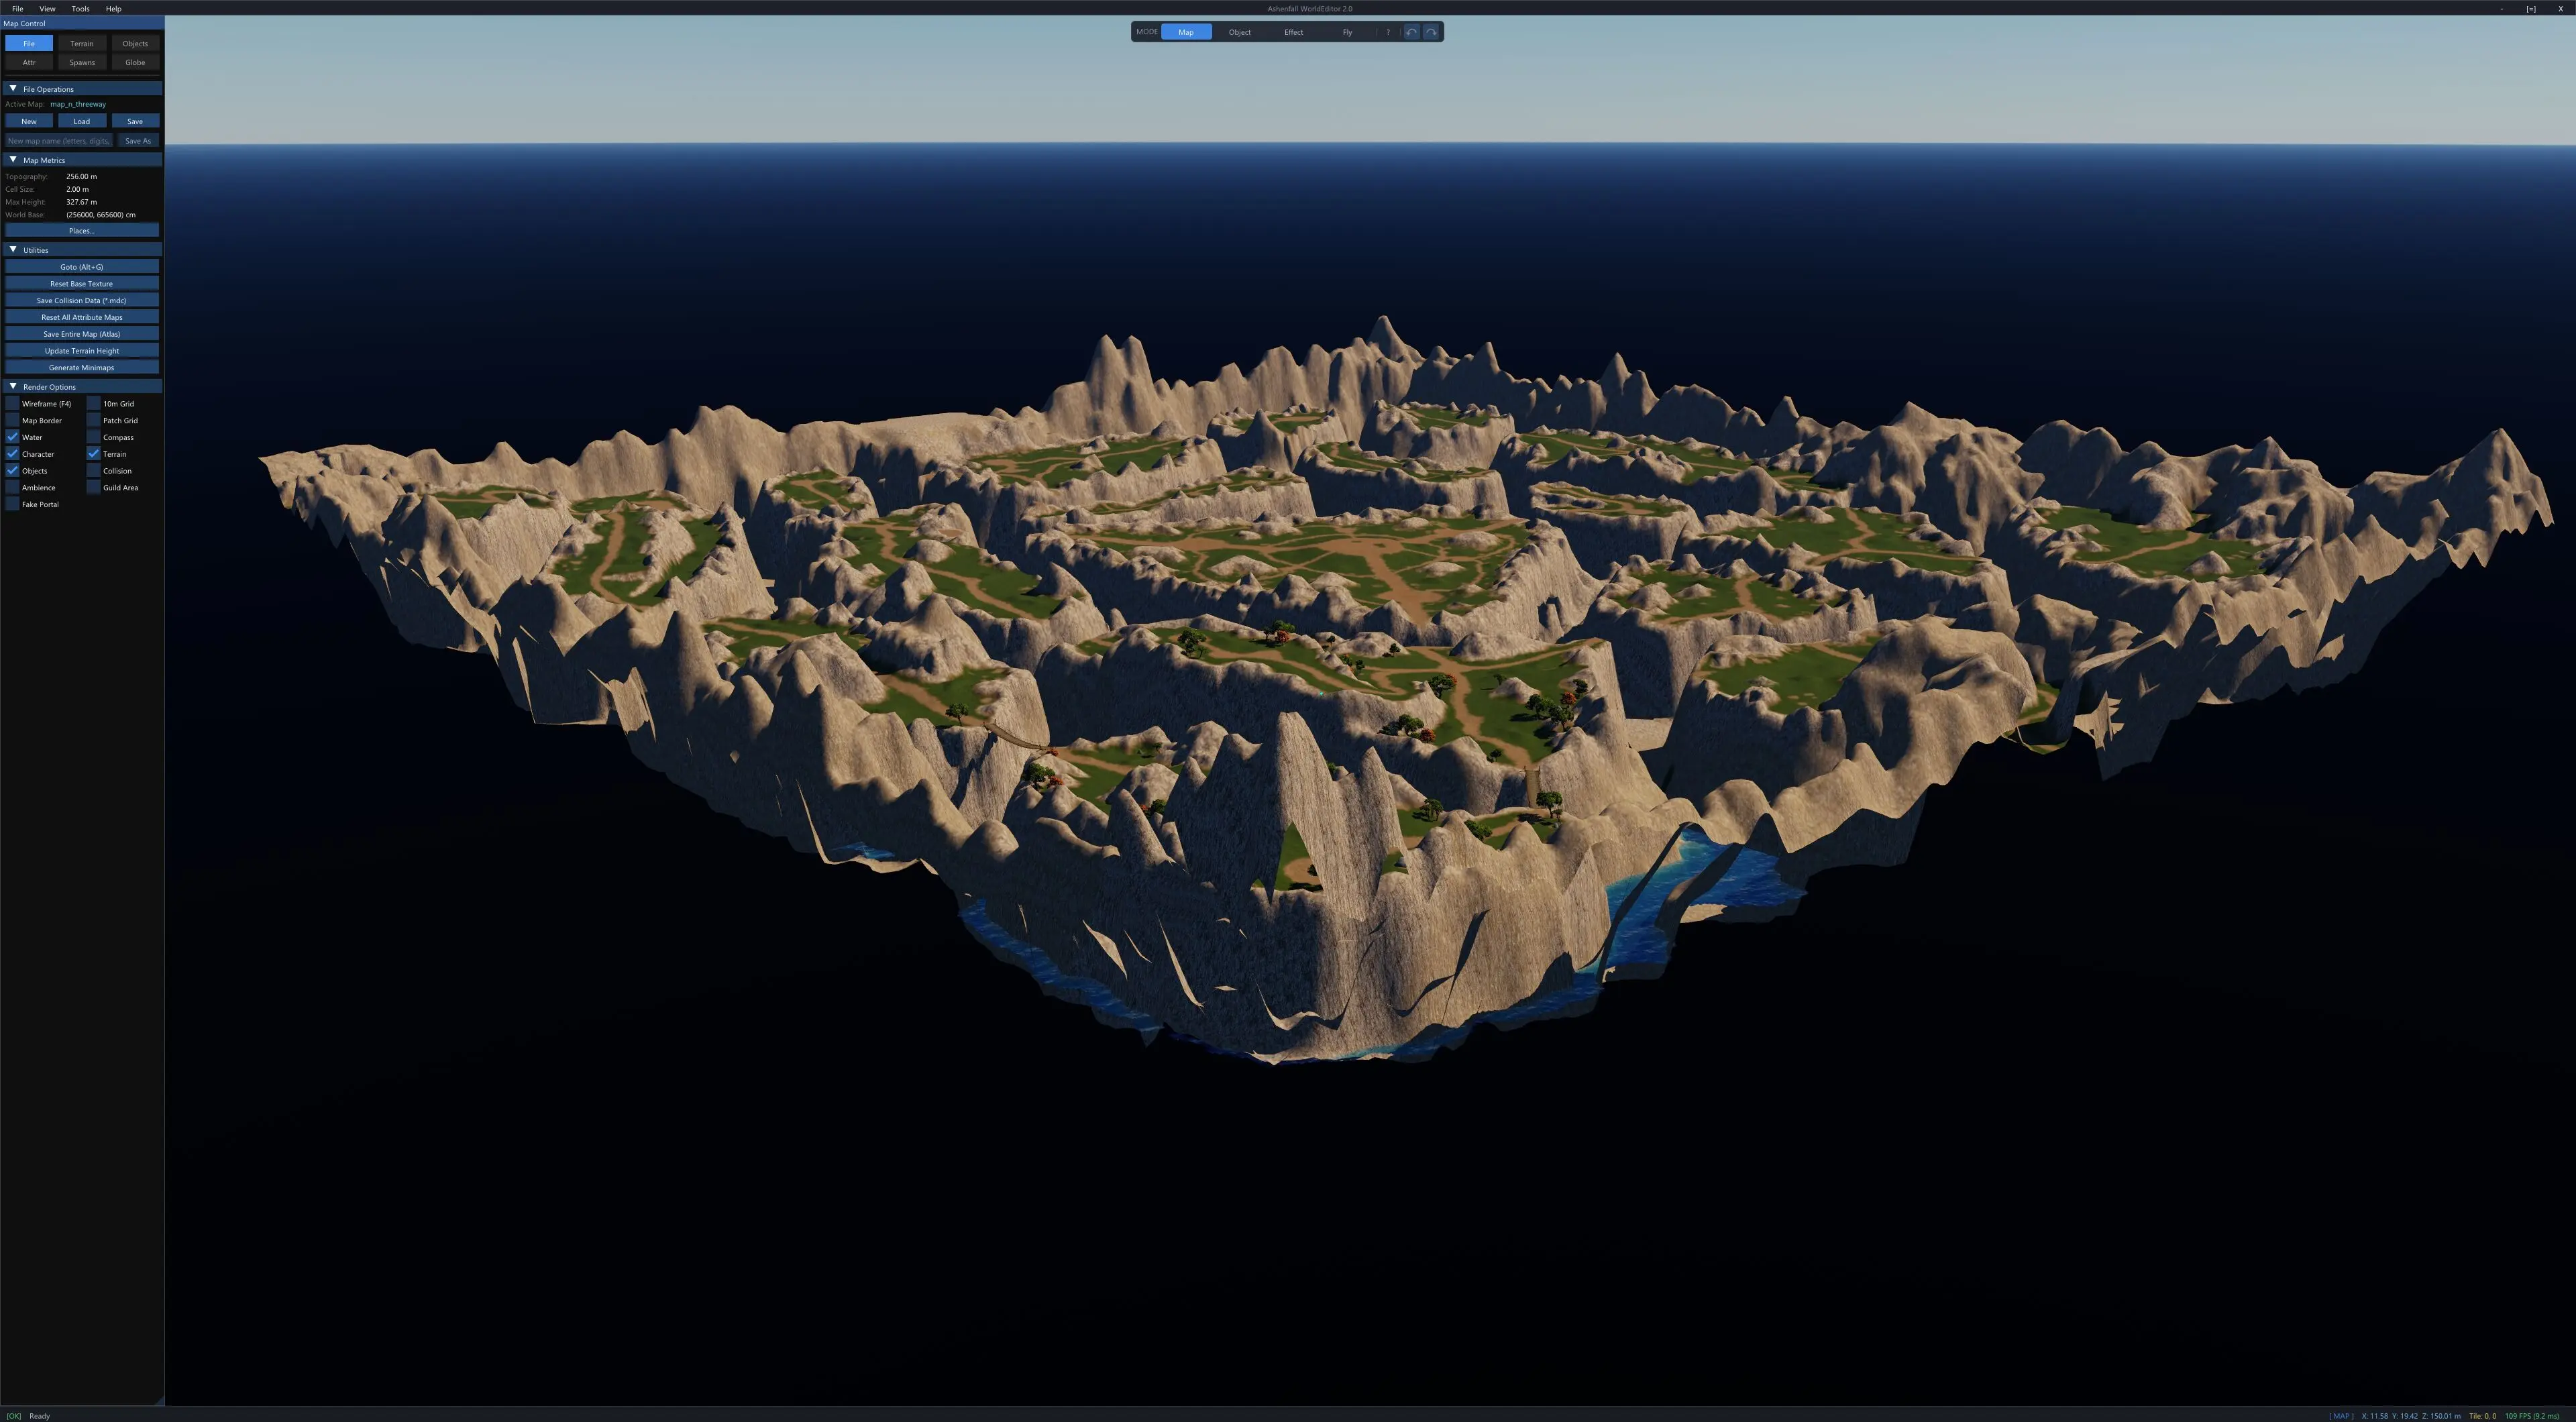Open the question mark help button

pyautogui.click(x=1388, y=32)
